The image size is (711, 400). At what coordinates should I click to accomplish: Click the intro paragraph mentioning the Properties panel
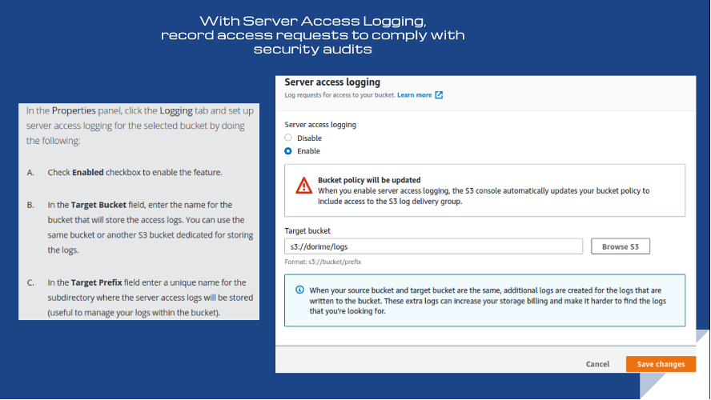click(136, 126)
